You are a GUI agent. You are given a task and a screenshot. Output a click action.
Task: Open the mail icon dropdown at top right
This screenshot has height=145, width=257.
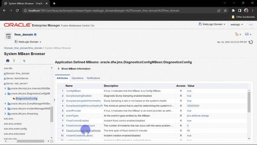pos(248,34)
